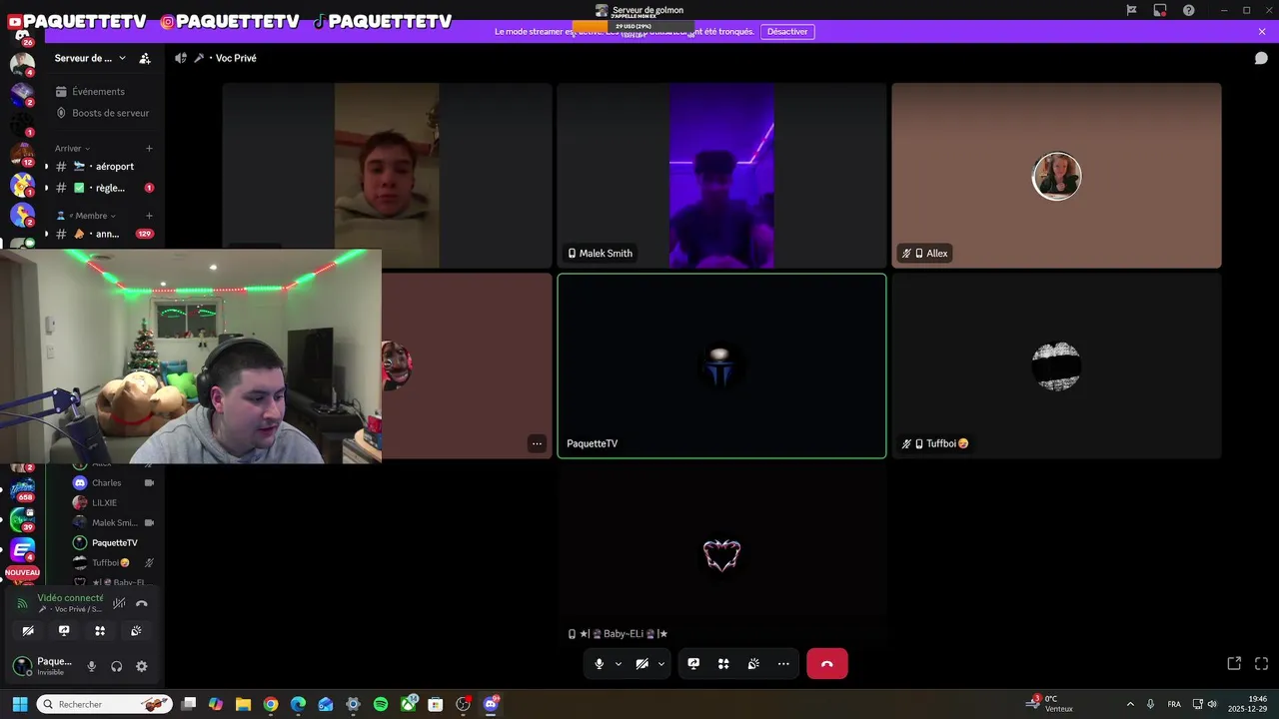Open E logo server with NOUVEAU tag
1279x719 pixels.
coord(22,550)
